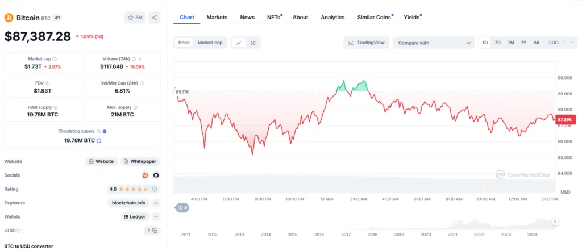The height and width of the screenshot is (251, 582).
Task: Click Vol/Mkt Cap info icon
Action: (x=142, y=83)
